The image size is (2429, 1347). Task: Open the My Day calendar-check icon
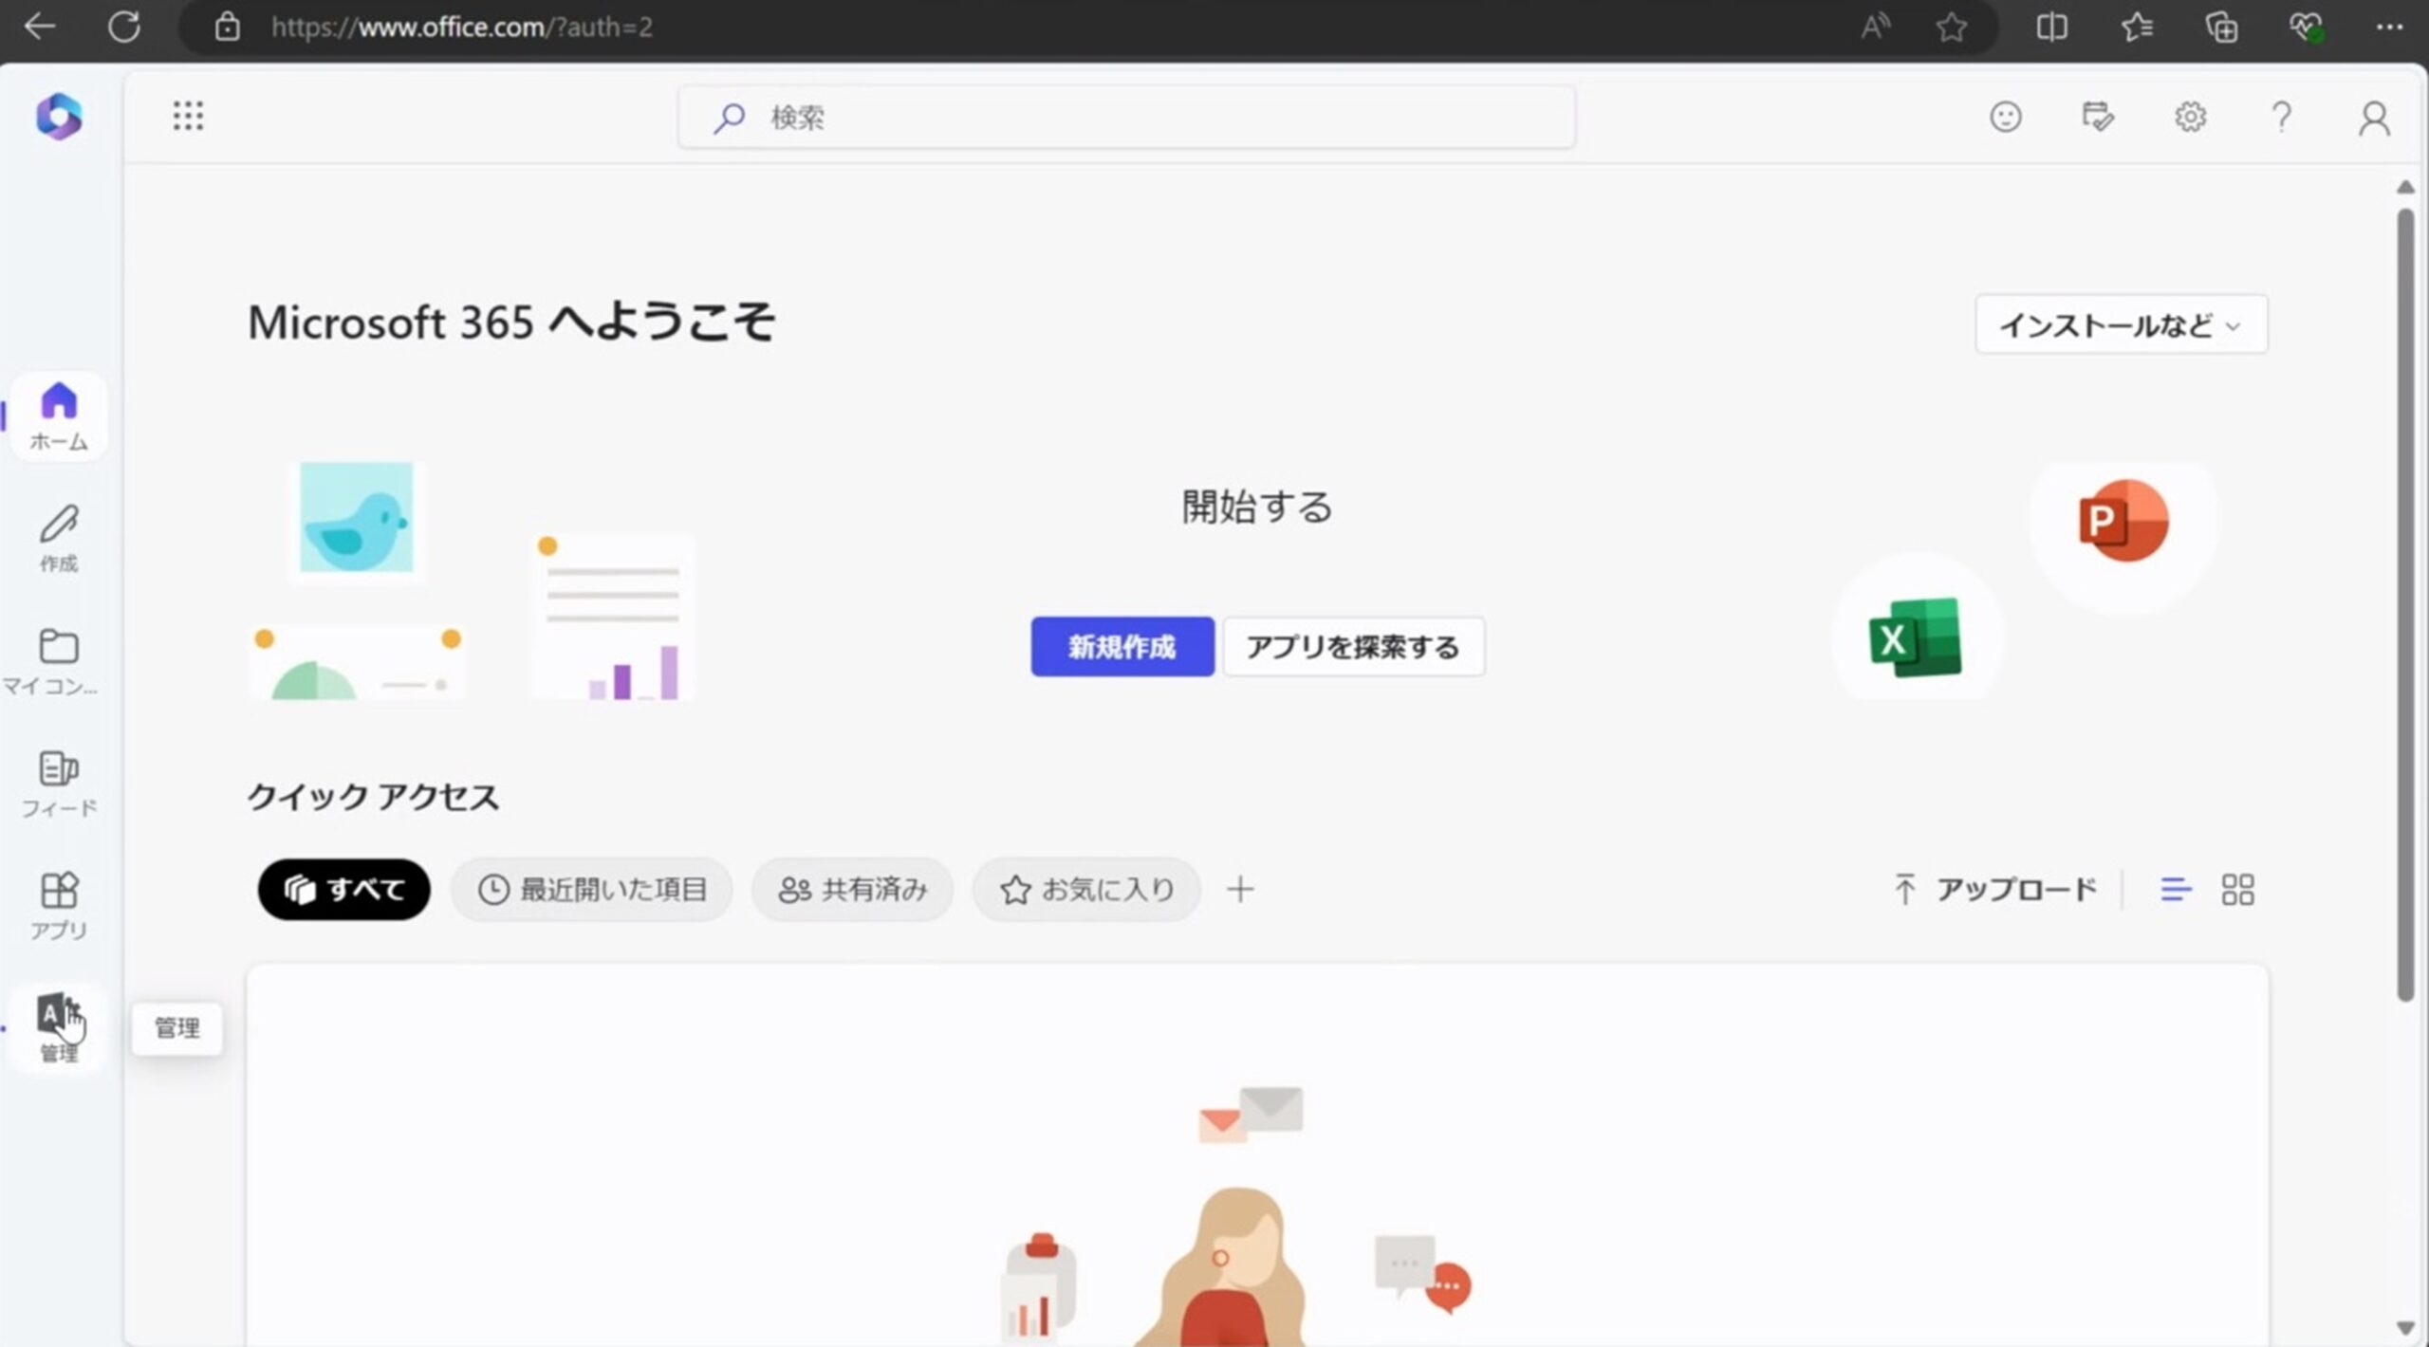(2097, 117)
